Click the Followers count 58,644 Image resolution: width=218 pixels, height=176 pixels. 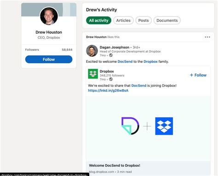coord(67,50)
